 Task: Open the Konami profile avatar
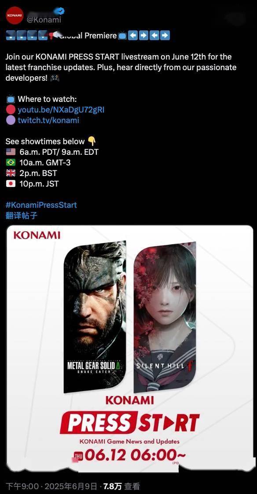[x=15, y=15]
